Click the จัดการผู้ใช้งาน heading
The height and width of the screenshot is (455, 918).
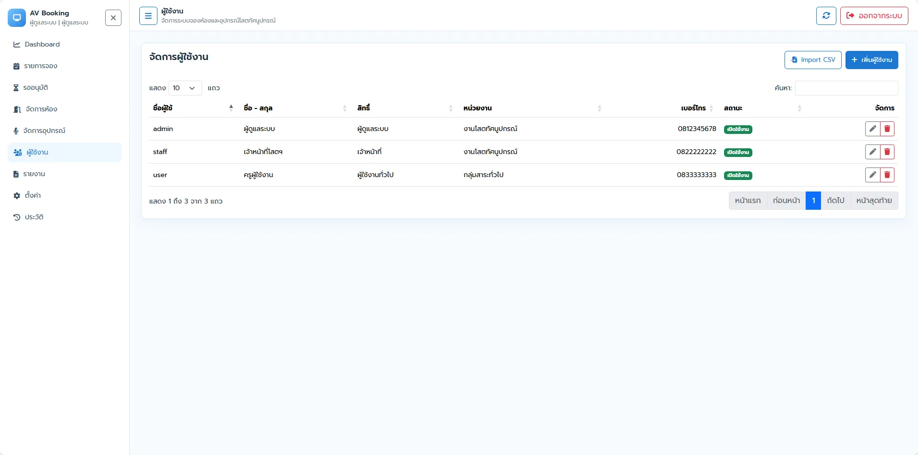coord(179,57)
